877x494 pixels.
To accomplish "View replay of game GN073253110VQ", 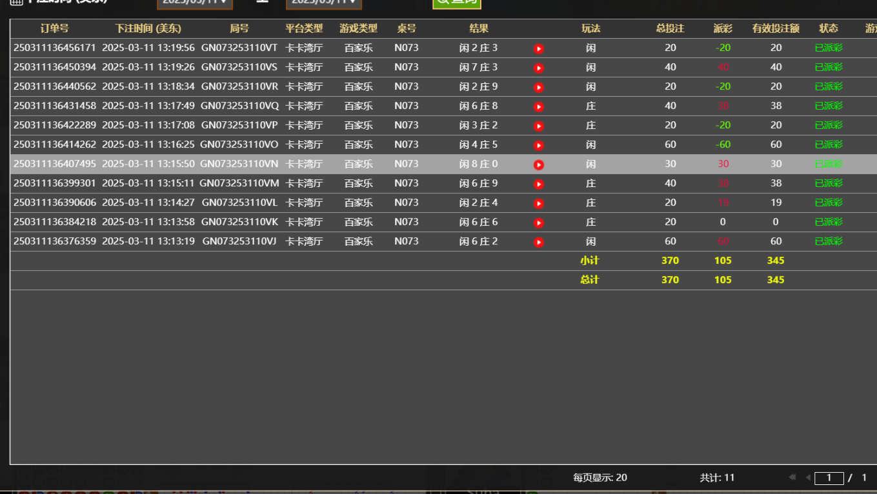I will pyautogui.click(x=539, y=106).
